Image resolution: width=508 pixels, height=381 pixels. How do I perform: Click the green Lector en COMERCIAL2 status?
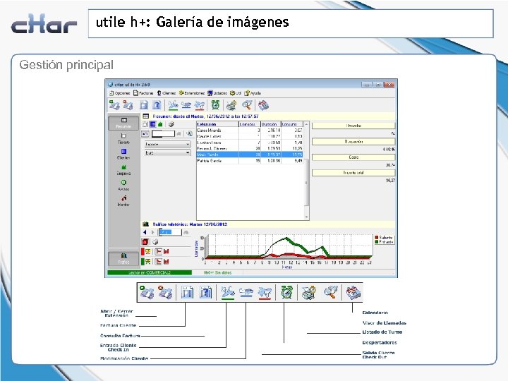[150, 273]
